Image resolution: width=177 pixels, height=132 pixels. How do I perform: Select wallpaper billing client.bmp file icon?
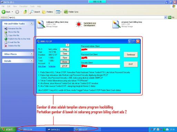tap(41, 24)
